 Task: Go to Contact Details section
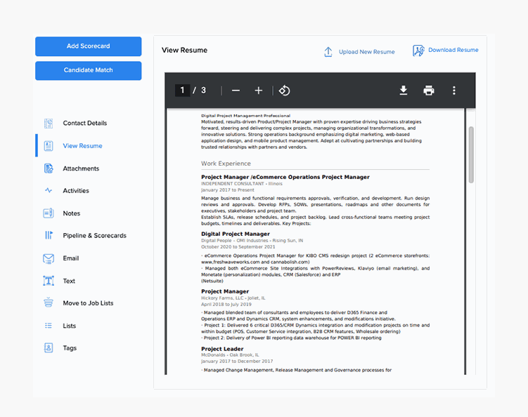coord(85,123)
